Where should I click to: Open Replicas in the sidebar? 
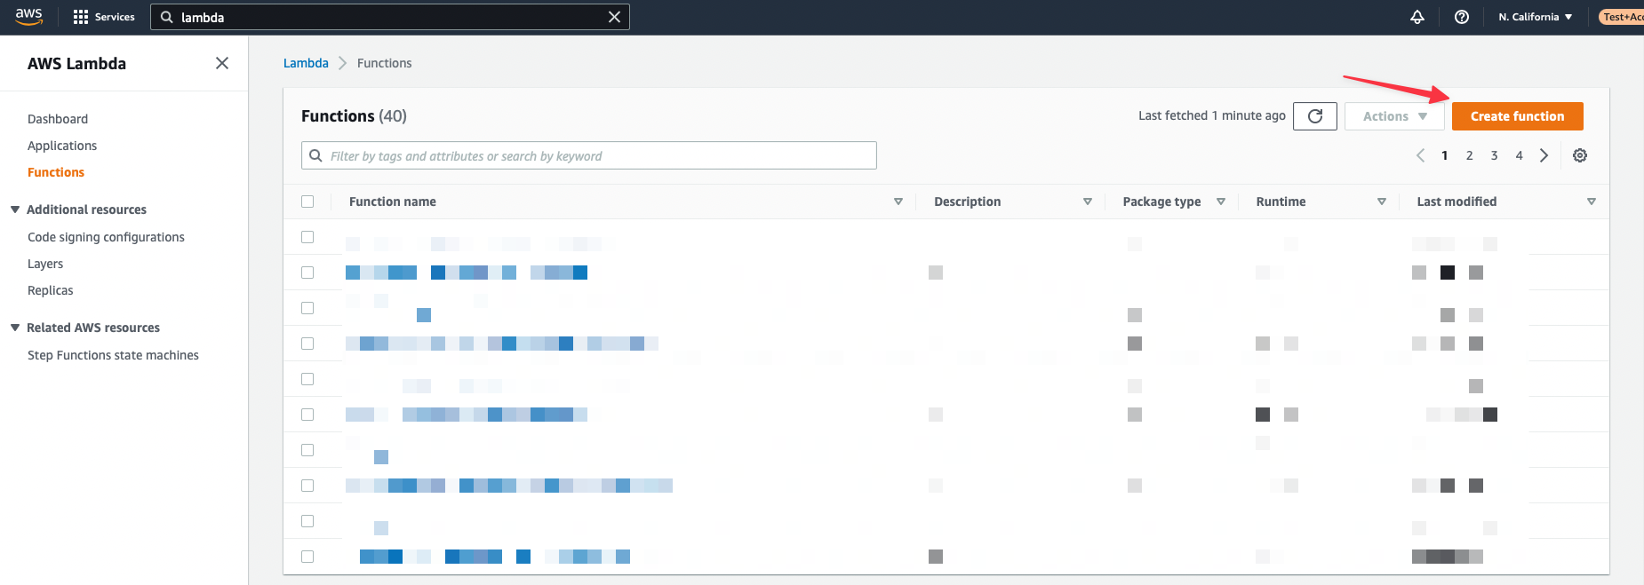[51, 290]
